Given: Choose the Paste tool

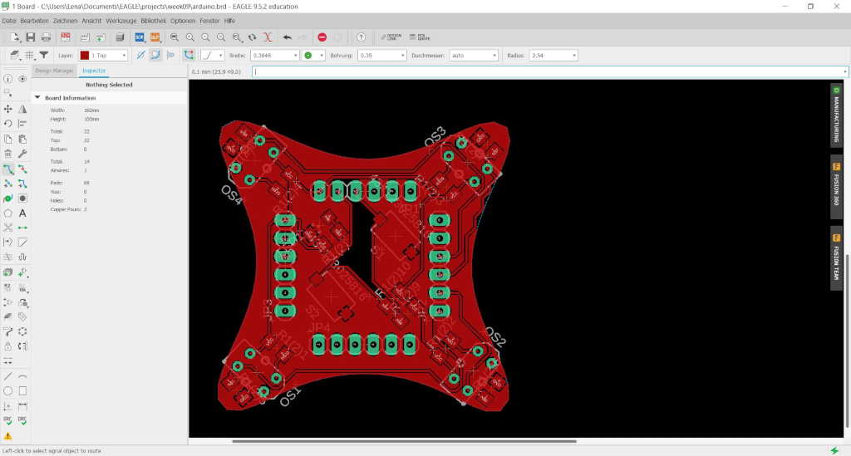Looking at the screenshot, I should (x=22, y=140).
